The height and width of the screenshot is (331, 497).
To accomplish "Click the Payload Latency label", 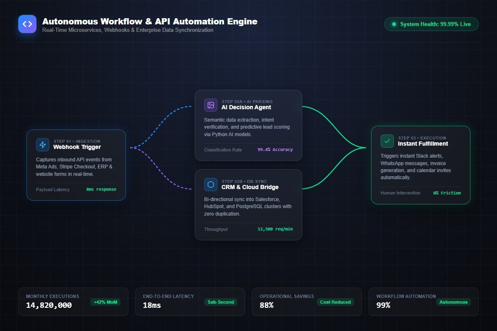I will pyautogui.click(x=53, y=189).
